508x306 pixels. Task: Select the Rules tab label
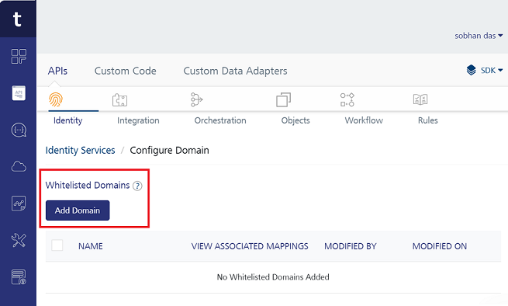427,120
